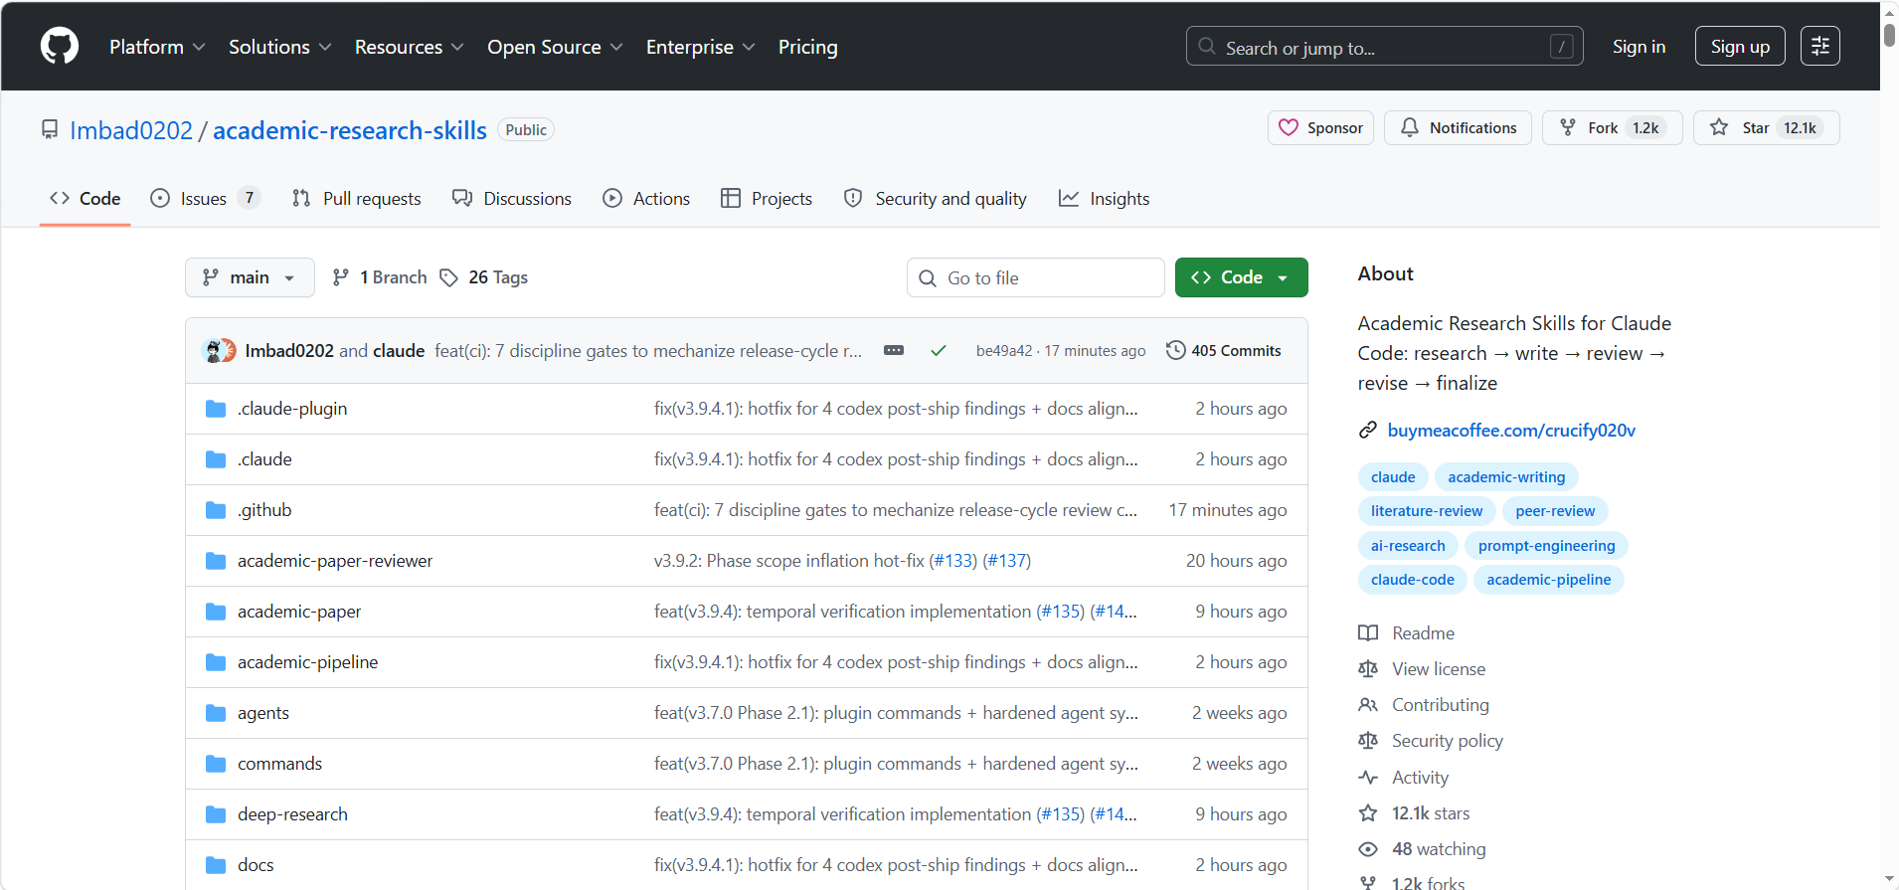
Task: Expand the Resources menu
Action: [x=409, y=47]
